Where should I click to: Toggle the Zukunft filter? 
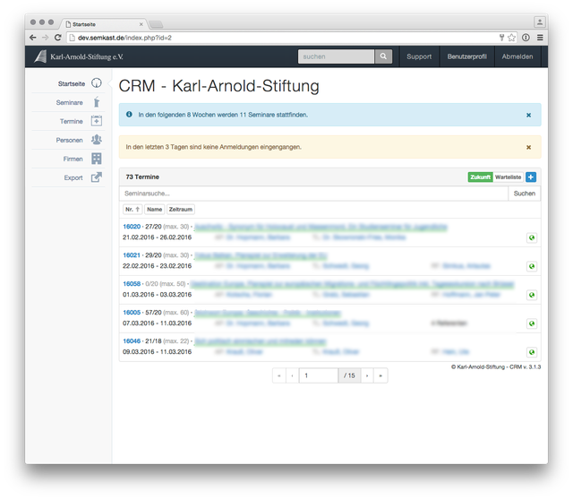pyautogui.click(x=480, y=177)
